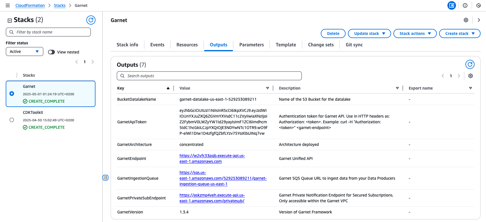The width and height of the screenshot is (486, 222).
Task: Open Stacks breadcrumb link
Action: [x=60, y=5]
